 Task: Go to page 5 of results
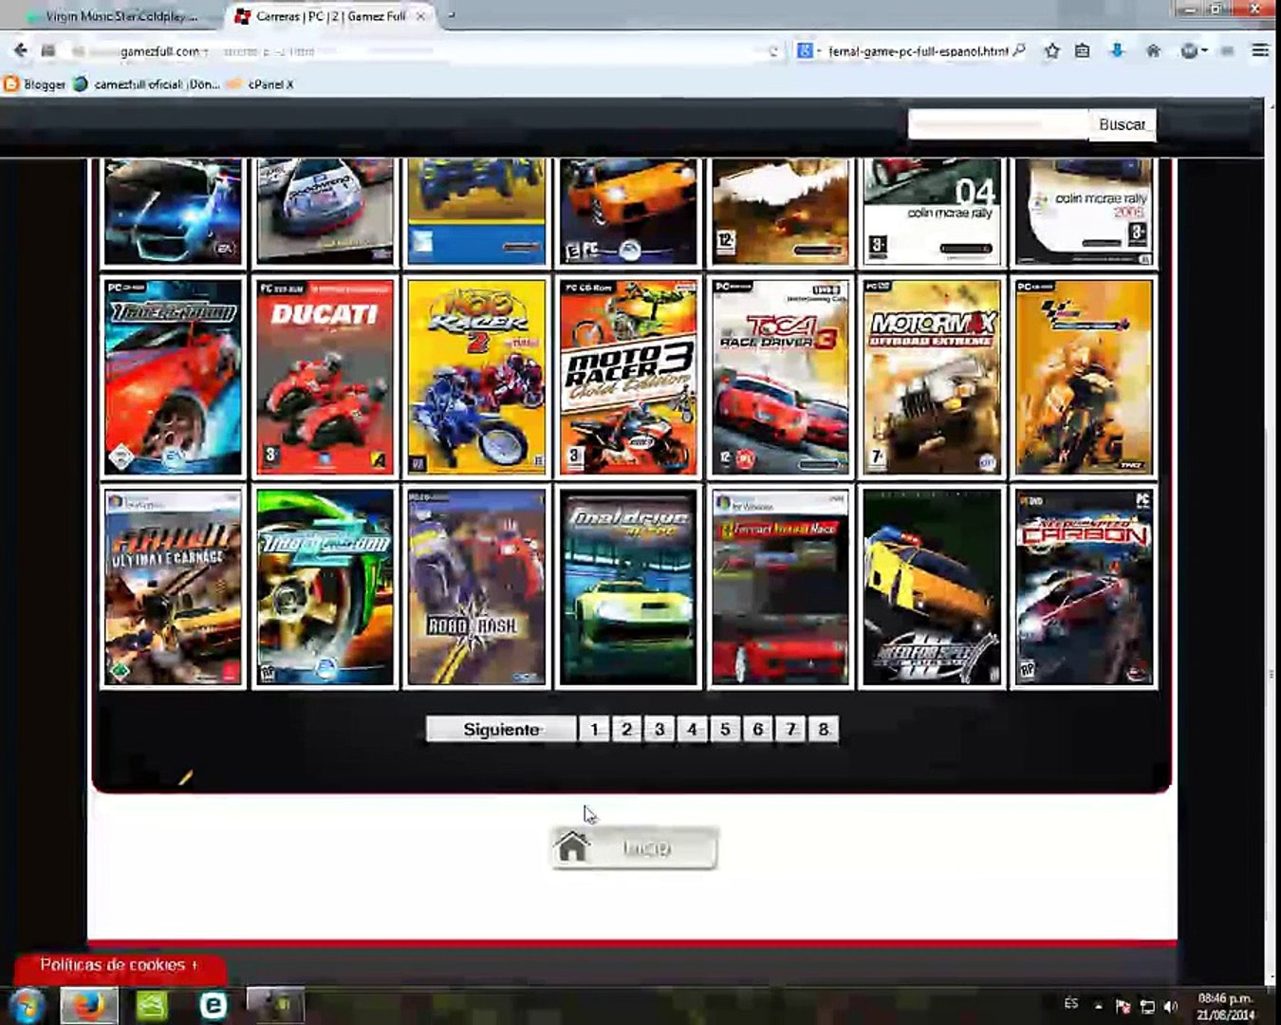point(725,729)
